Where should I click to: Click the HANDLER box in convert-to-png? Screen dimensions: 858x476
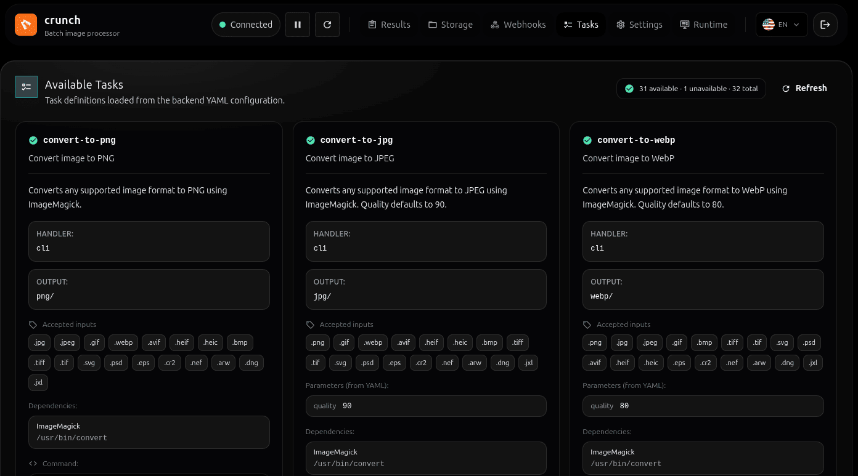point(149,241)
